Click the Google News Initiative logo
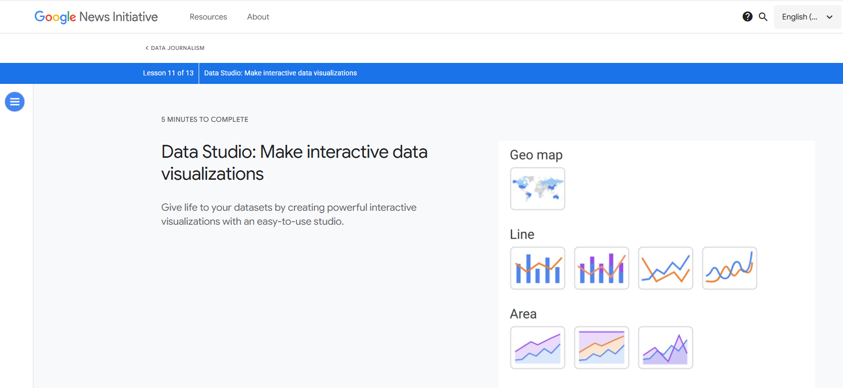This screenshot has height=388, width=843. pos(96,17)
